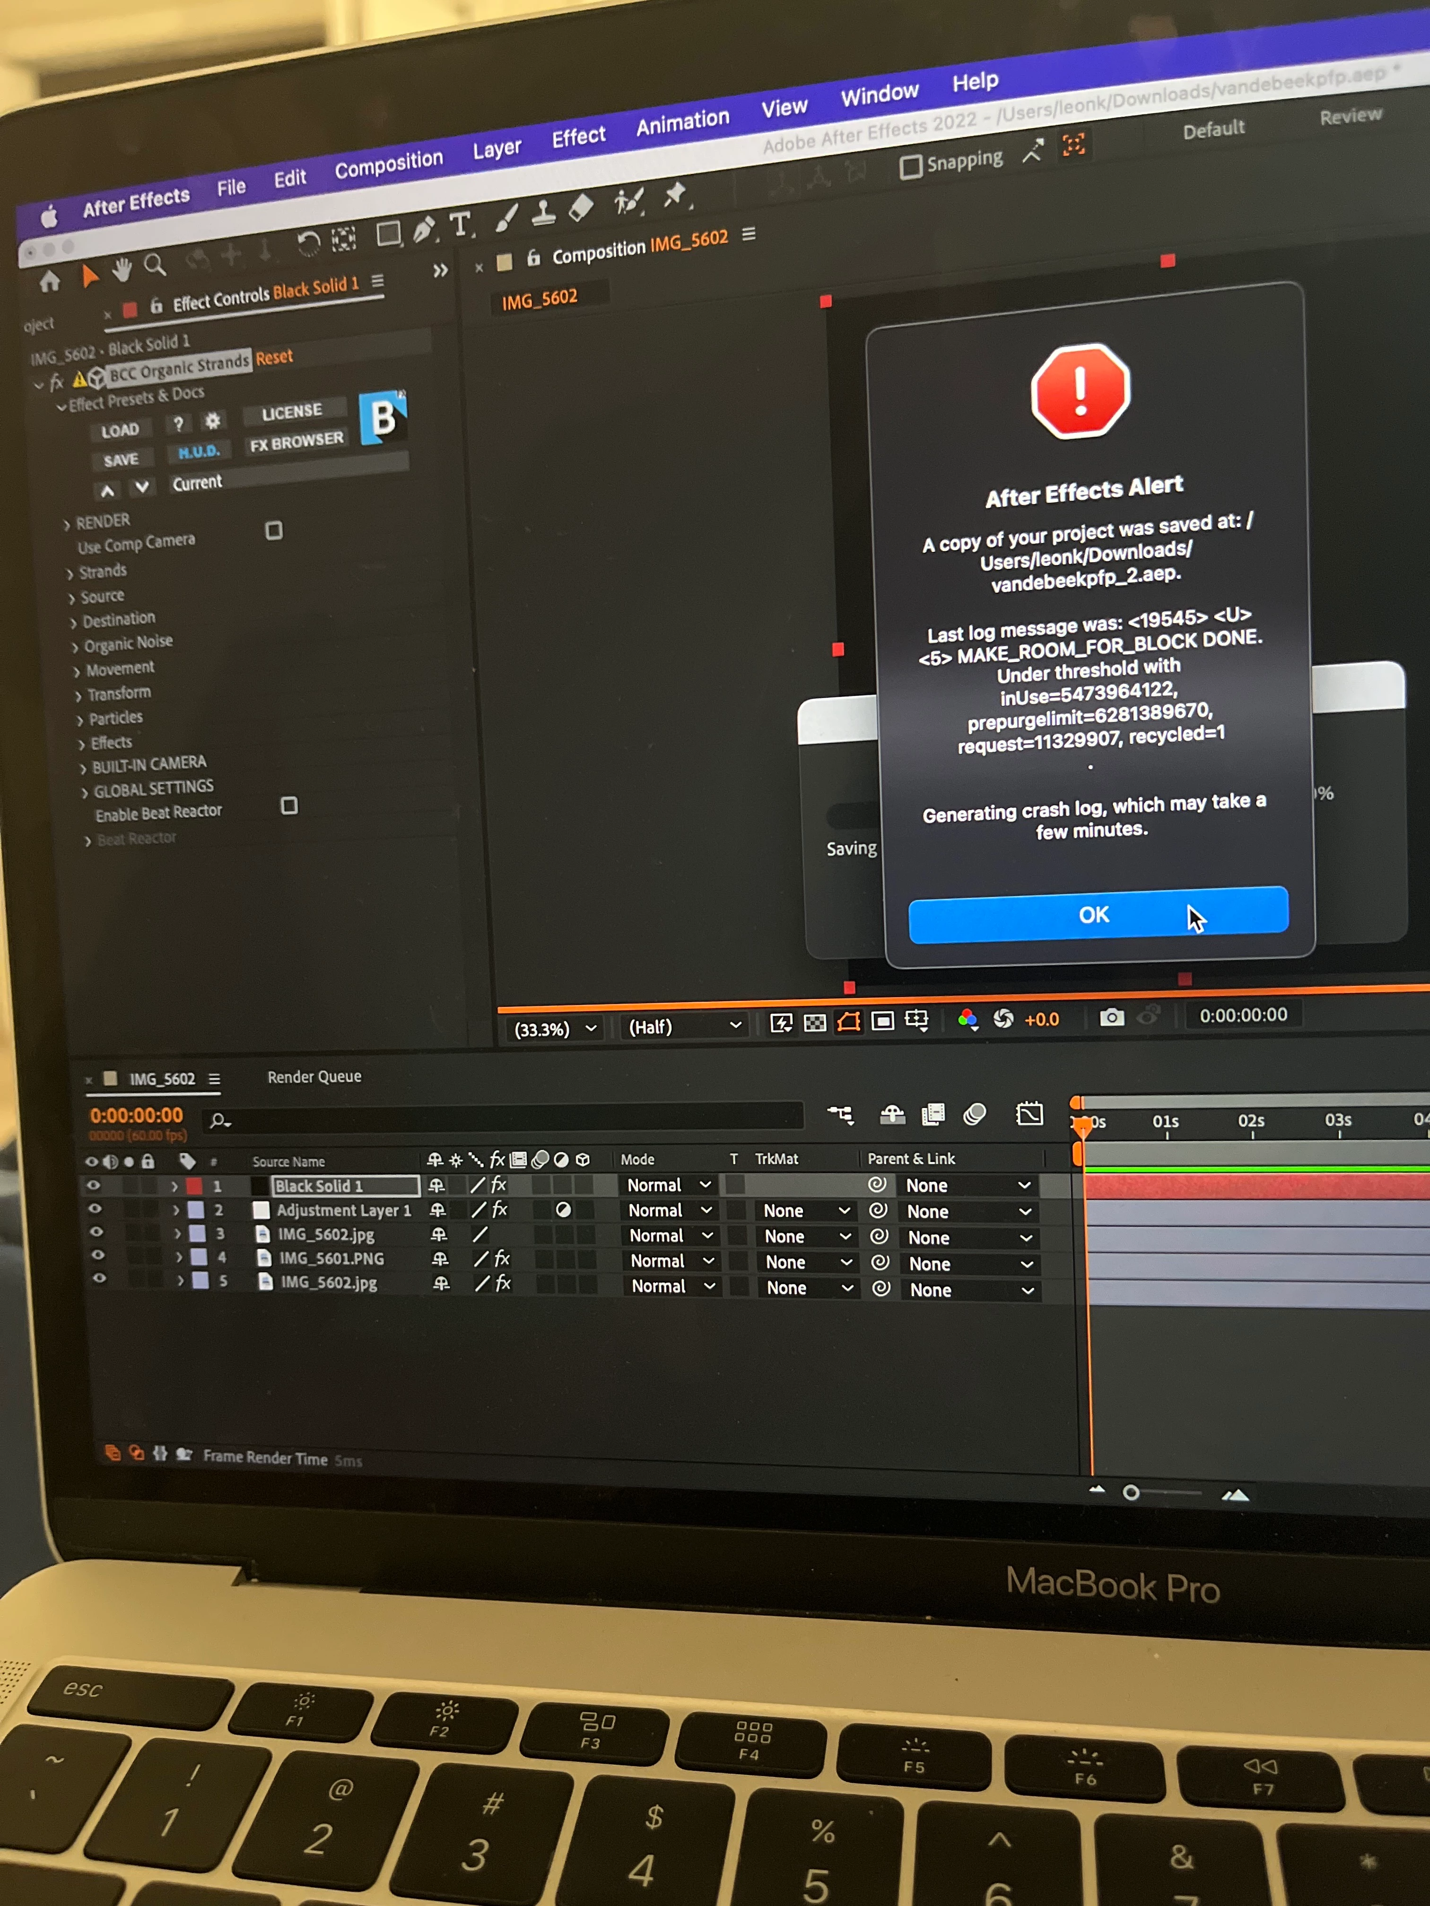Viewport: 1430px width, 1906px height.
Task: Click the FX BROWSER button
Action: 296,442
